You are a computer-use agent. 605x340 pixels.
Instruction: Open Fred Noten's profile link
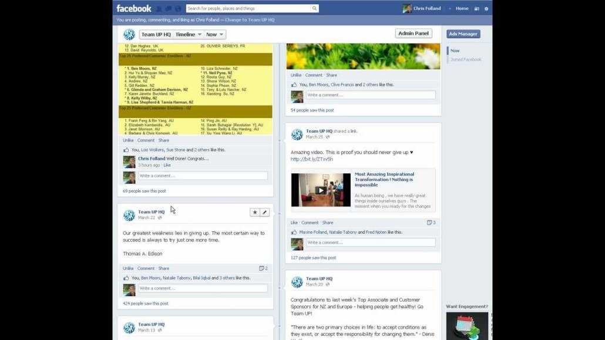coord(376,233)
